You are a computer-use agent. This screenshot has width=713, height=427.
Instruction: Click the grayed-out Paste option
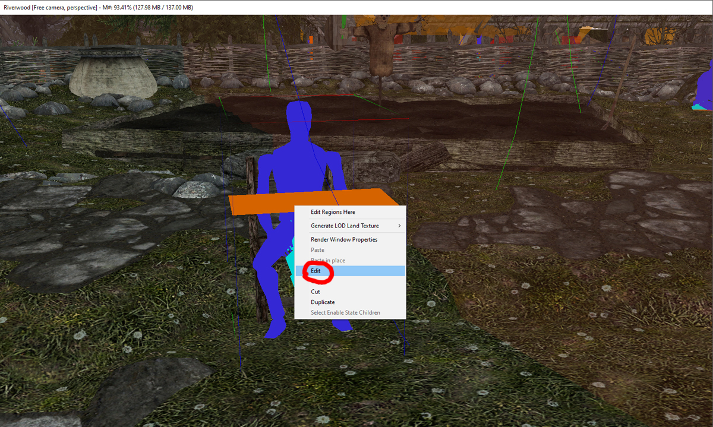[317, 249]
